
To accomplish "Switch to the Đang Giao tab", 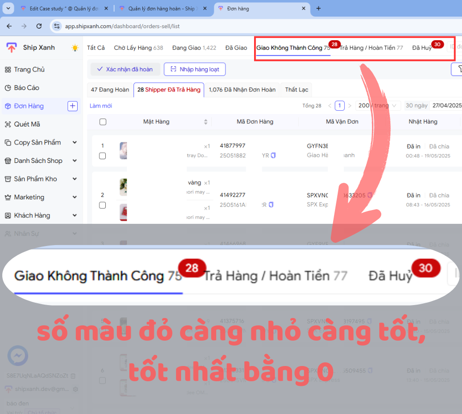I will [x=194, y=48].
